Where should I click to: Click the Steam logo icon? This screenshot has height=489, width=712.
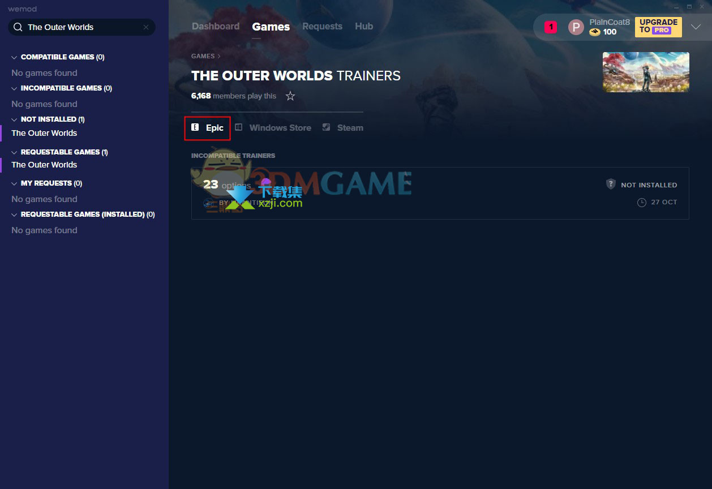click(326, 127)
